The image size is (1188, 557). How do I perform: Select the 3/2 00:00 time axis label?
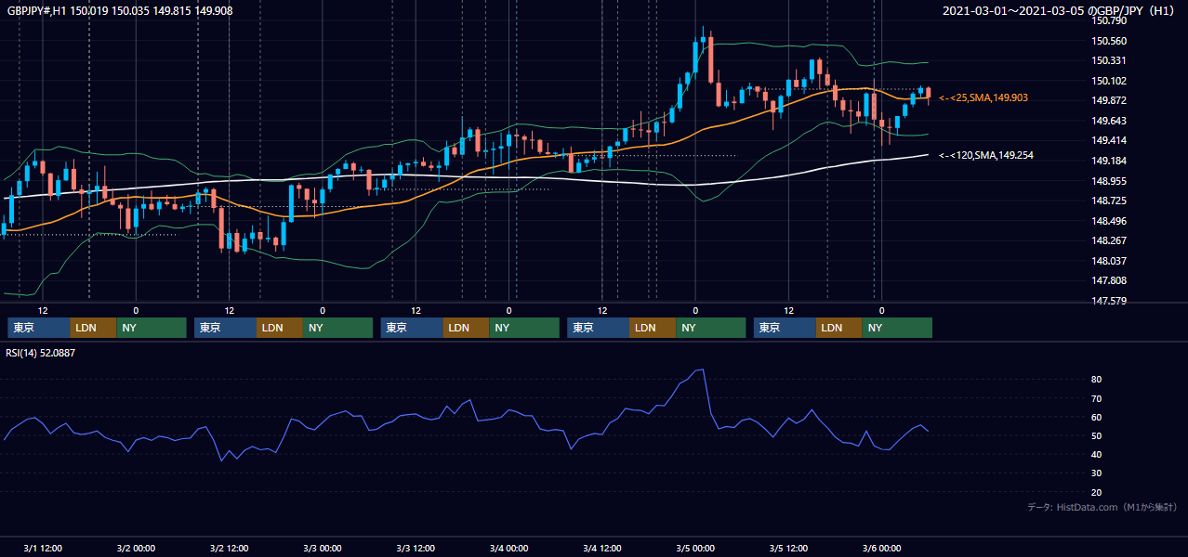136,549
